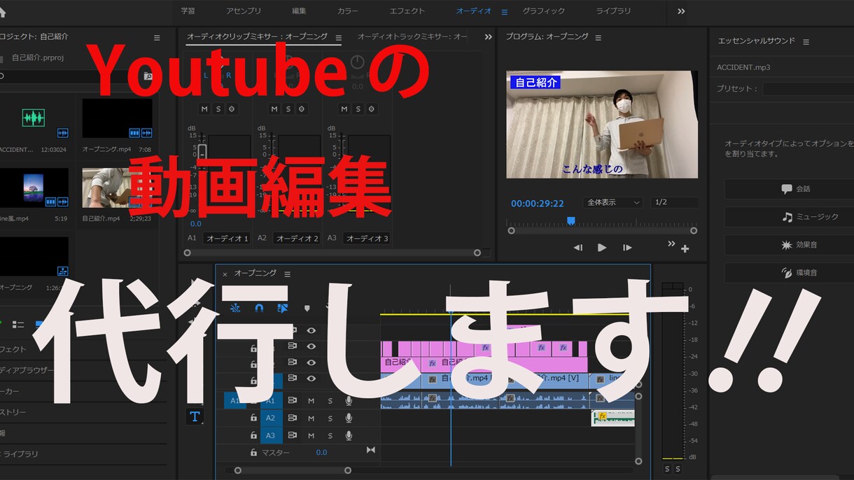The width and height of the screenshot is (854, 480).
Task: Open the オーディオトラックミキサー tab
Action: click(x=412, y=36)
